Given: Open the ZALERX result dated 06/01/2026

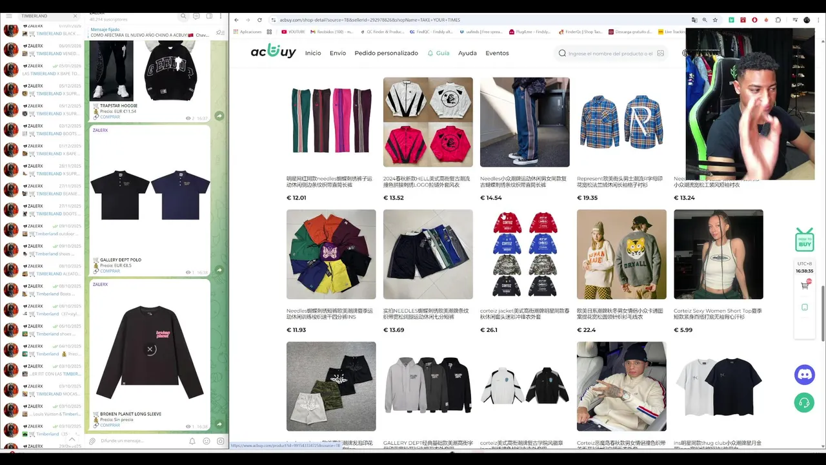Looking at the screenshot, I should (43, 50).
